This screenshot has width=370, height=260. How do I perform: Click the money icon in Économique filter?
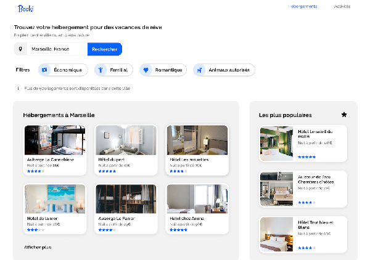(44, 70)
